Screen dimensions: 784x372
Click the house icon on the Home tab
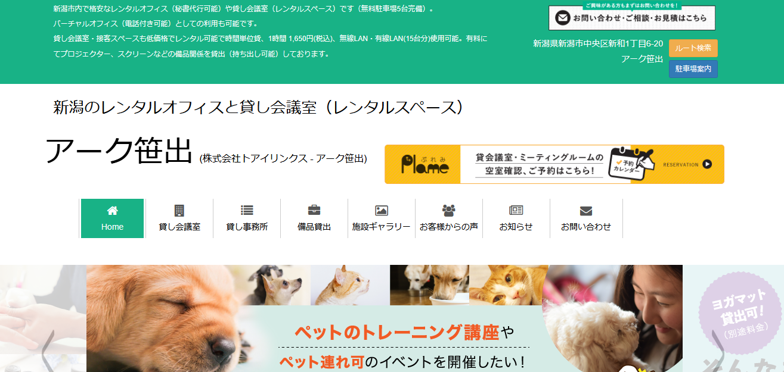click(x=112, y=210)
